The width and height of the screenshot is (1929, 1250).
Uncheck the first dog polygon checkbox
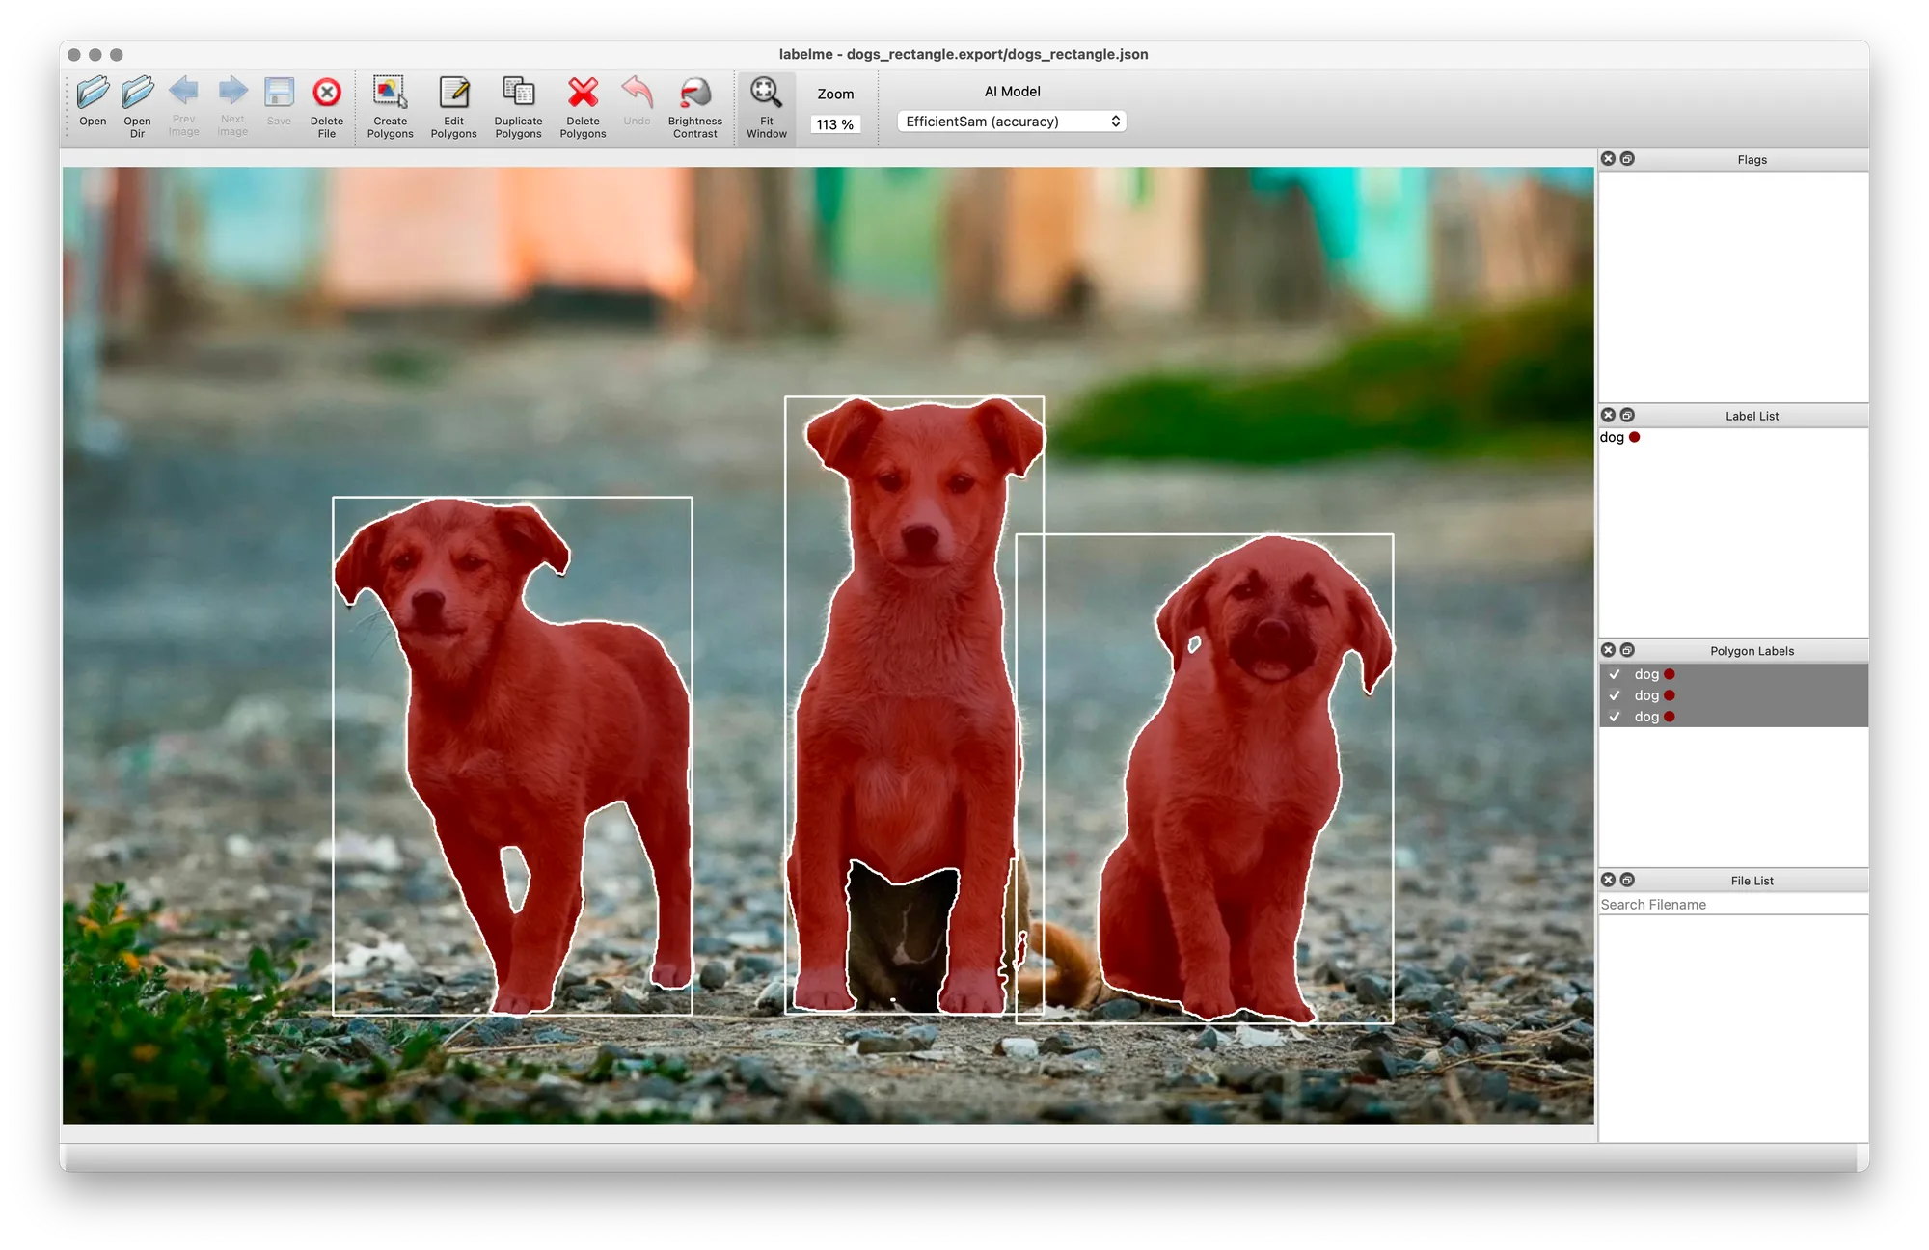(x=1615, y=674)
